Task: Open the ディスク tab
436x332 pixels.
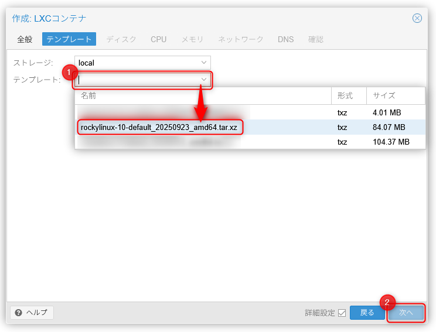Action: click(x=121, y=39)
